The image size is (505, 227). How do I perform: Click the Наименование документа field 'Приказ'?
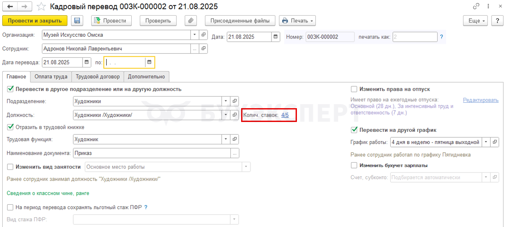[x=152, y=153]
